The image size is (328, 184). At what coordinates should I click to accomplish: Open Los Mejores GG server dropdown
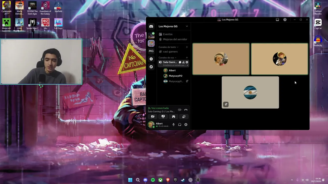click(x=173, y=26)
